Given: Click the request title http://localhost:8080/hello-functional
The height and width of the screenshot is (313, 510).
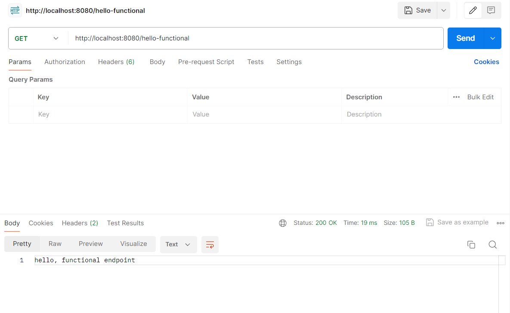Looking at the screenshot, I should click(85, 11).
